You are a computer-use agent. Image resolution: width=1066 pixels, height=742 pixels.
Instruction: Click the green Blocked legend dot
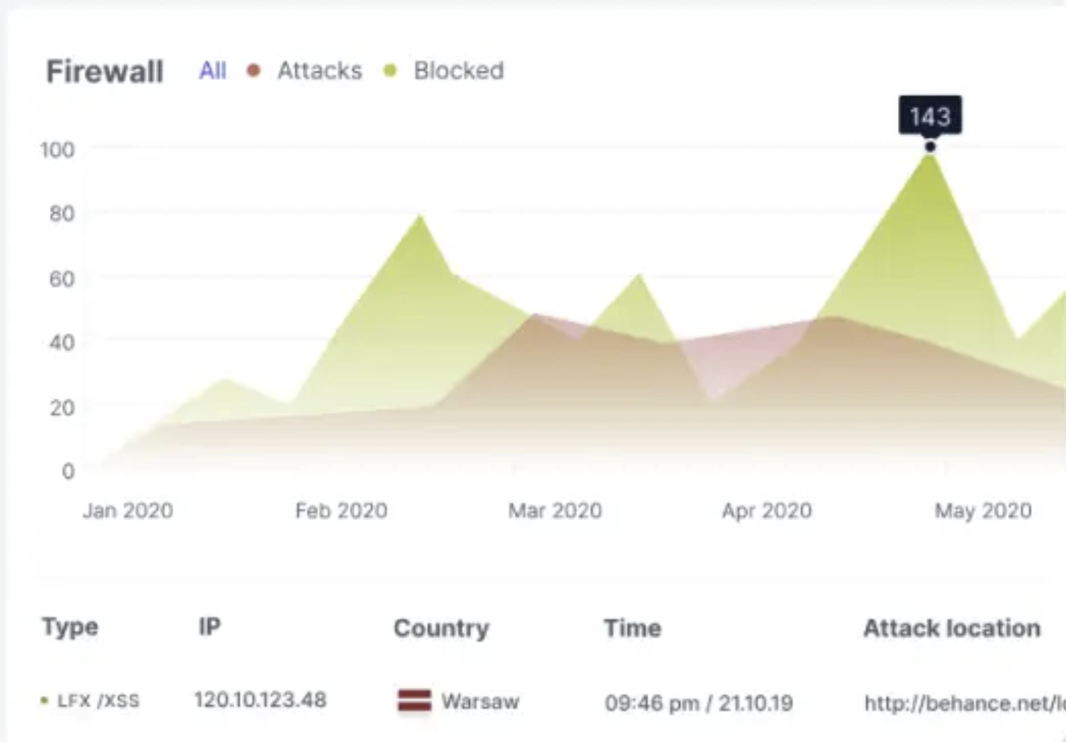coord(390,70)
